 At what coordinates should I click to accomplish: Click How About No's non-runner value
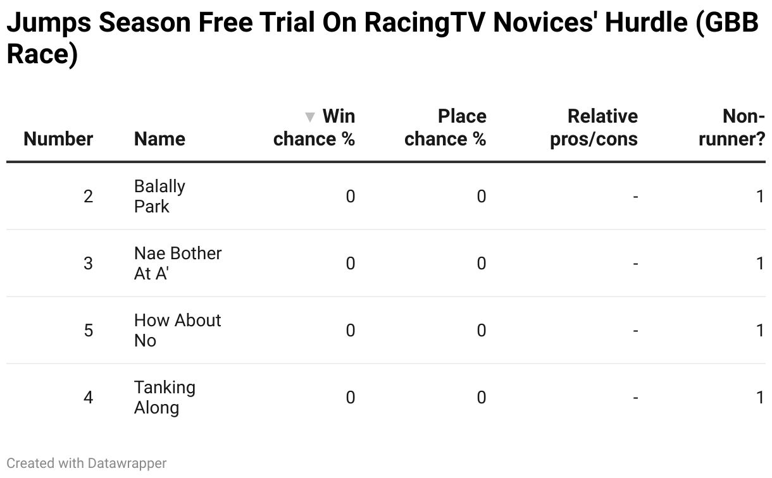click(x=760, y=331)
